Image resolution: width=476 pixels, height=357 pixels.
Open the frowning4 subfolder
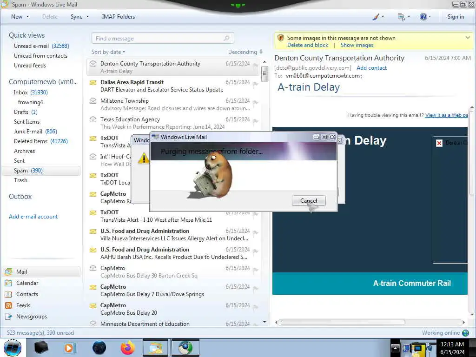pos(30,102)
